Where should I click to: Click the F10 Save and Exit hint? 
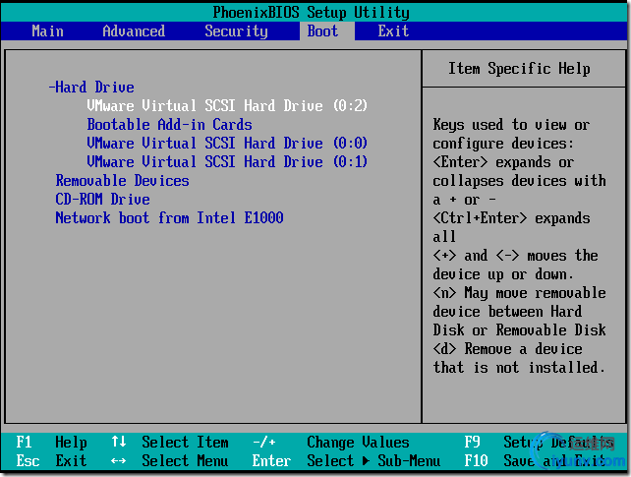[x=536, y=460]
